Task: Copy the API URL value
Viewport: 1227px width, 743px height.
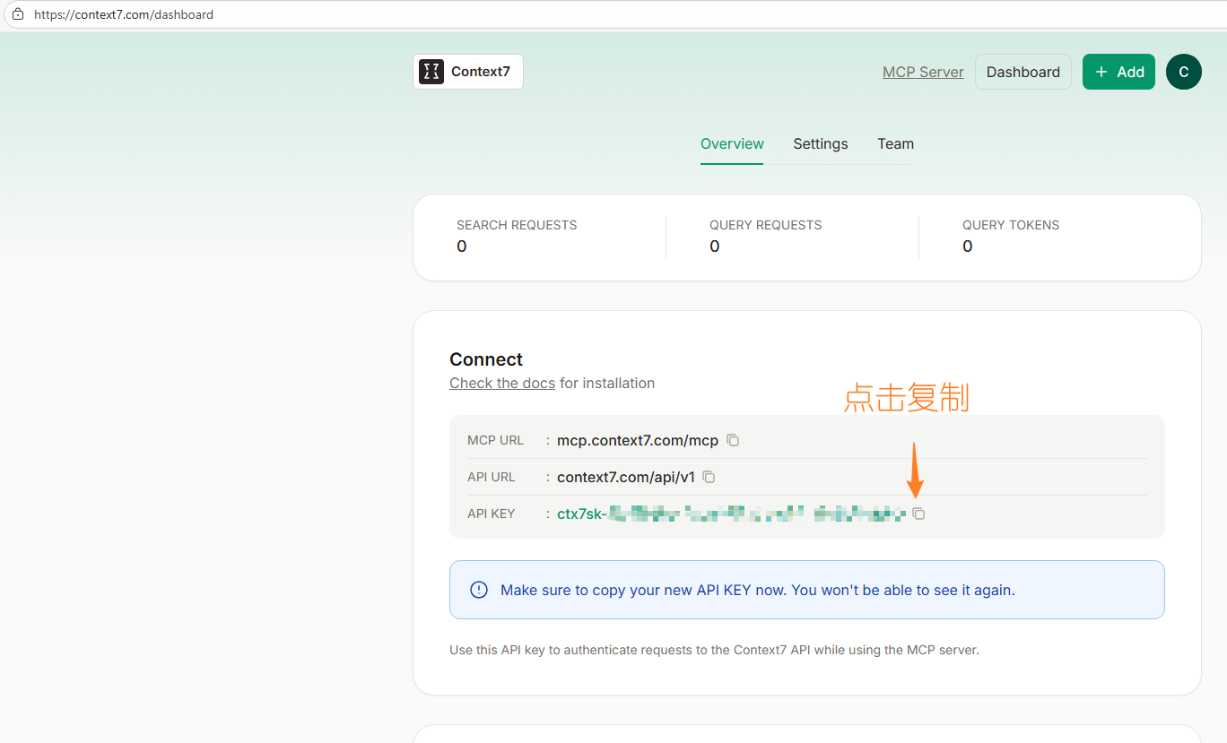Action: click(709, 477)
